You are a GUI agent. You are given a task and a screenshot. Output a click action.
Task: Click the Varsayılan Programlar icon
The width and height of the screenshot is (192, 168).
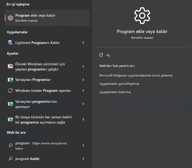10,80
